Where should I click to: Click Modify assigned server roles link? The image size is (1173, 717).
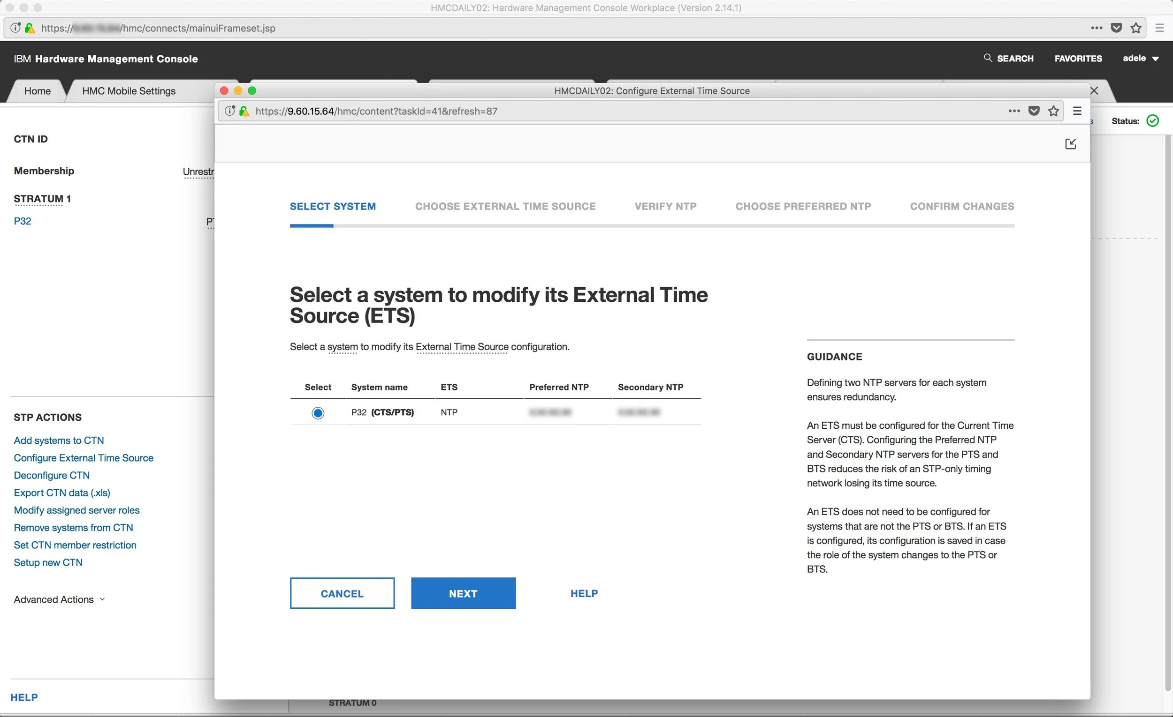click(x=76, y=510)
